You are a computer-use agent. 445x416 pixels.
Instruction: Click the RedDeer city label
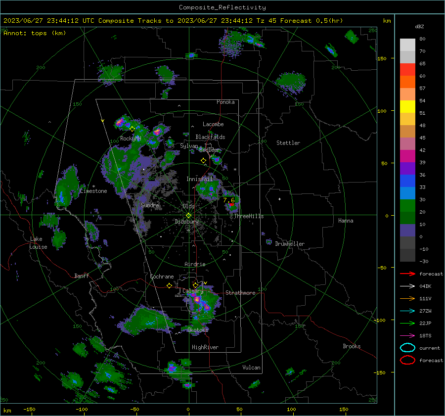tap(210, 150)
